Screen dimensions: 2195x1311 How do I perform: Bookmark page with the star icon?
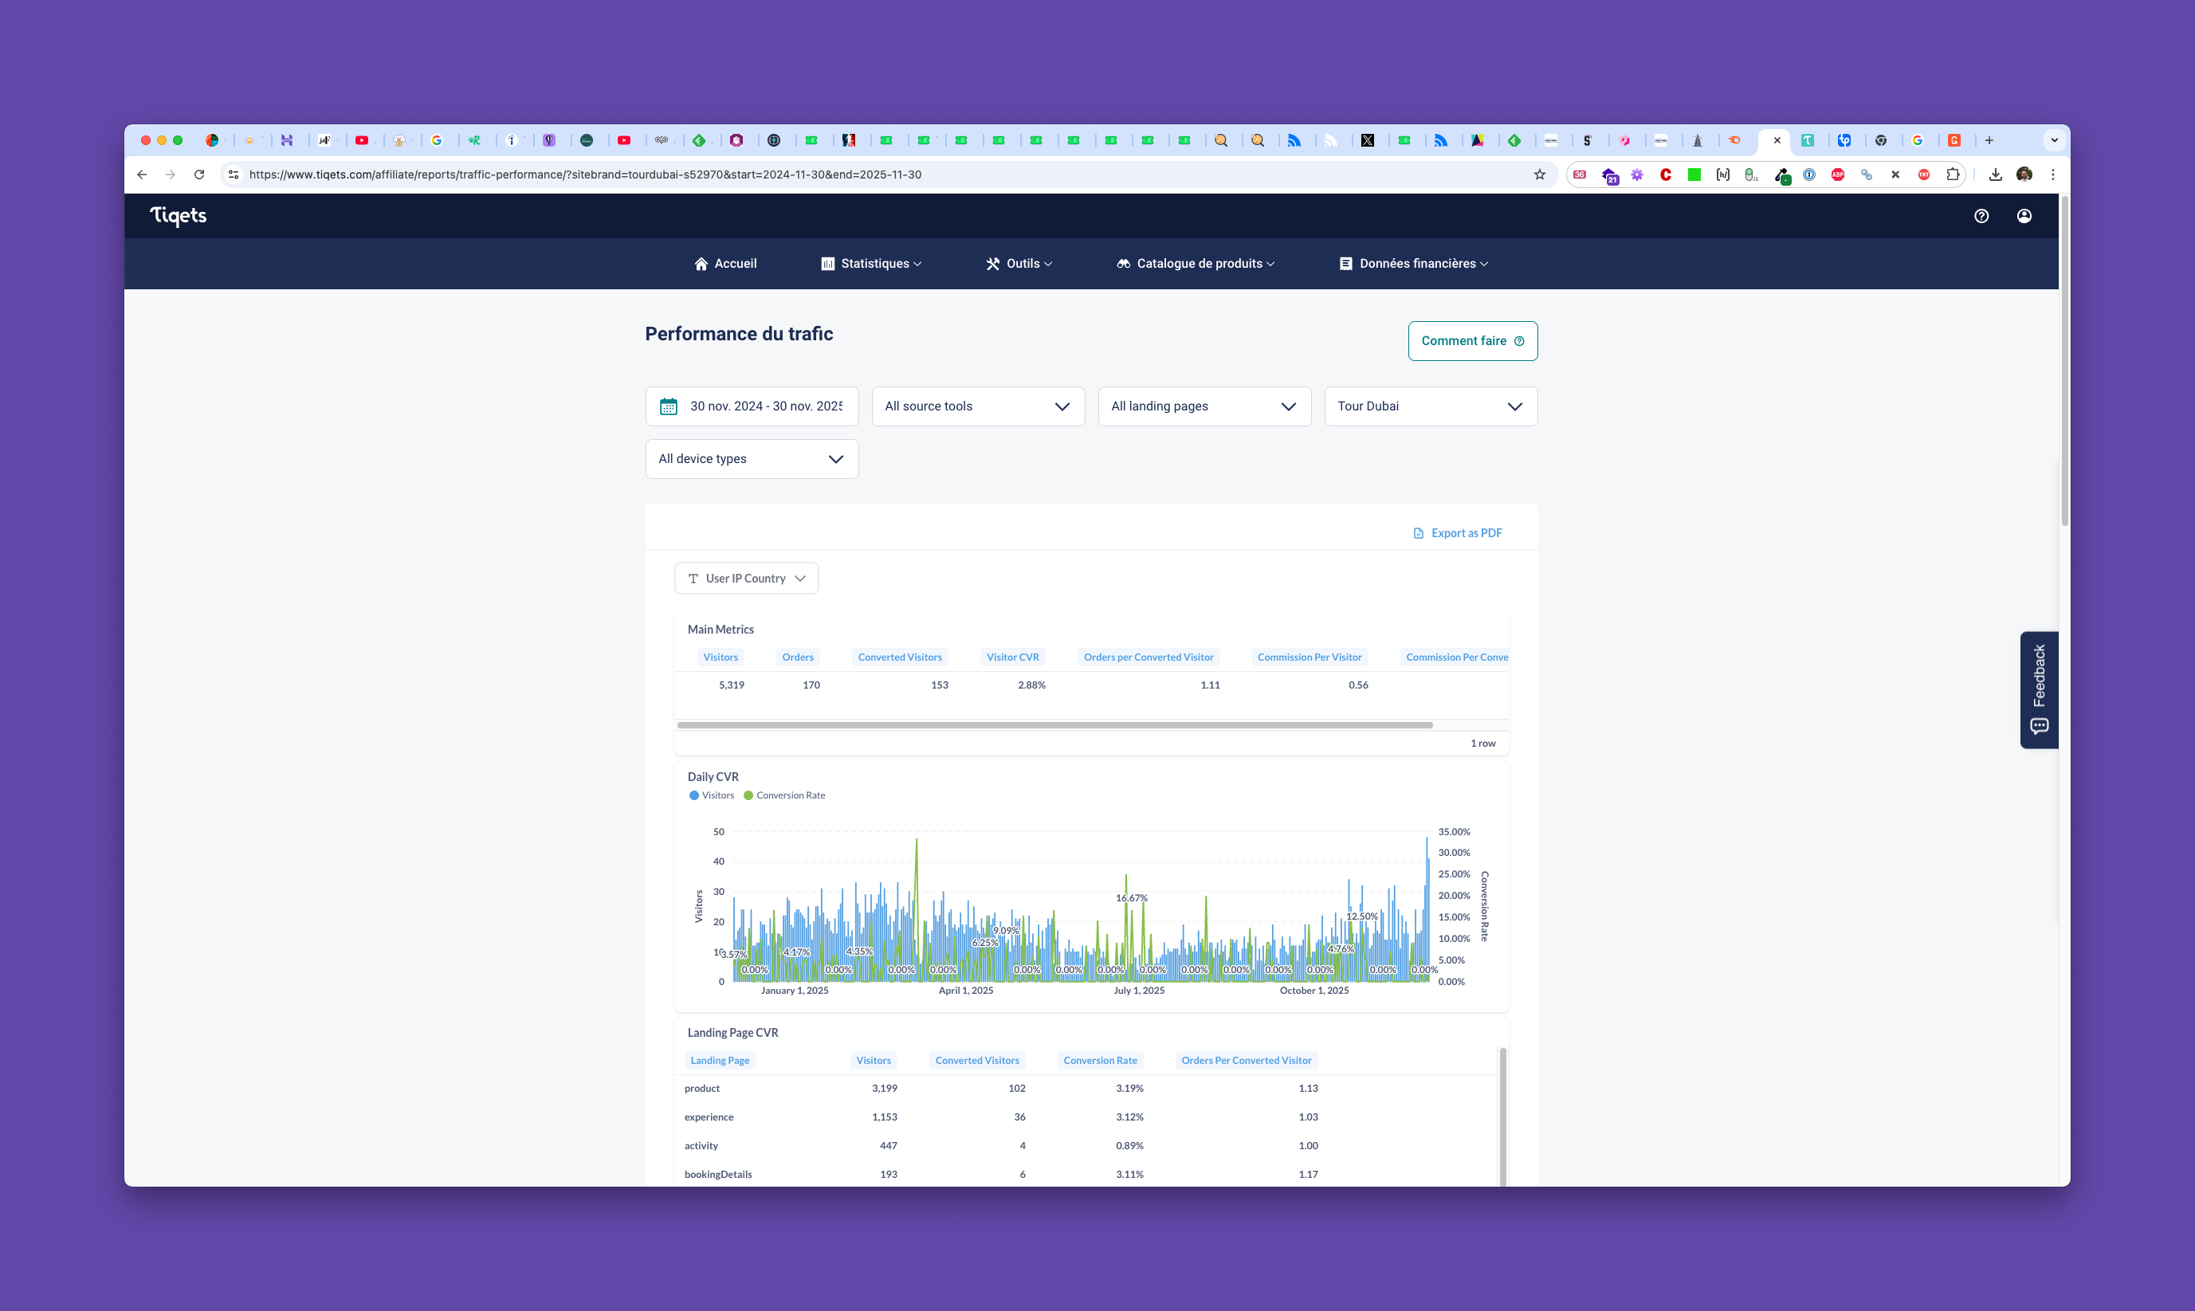click(x=1540, y=175)
